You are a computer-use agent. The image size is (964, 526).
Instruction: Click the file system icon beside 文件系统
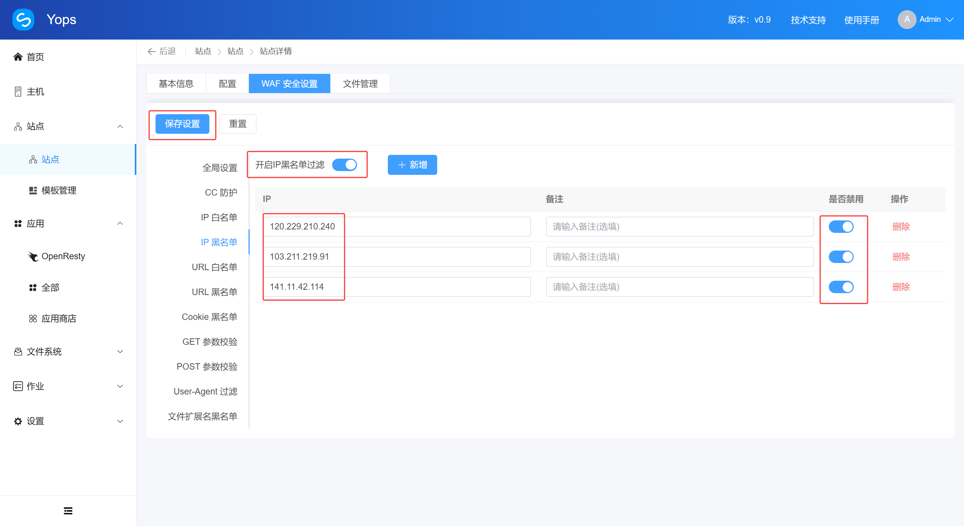[x=18, y=352]
